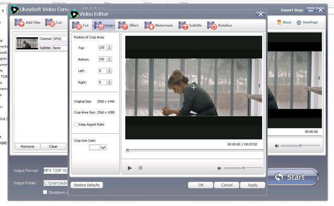Click the Right crop input field
Viewport: 334px width, 206px height.
click(x=102, y=82)
